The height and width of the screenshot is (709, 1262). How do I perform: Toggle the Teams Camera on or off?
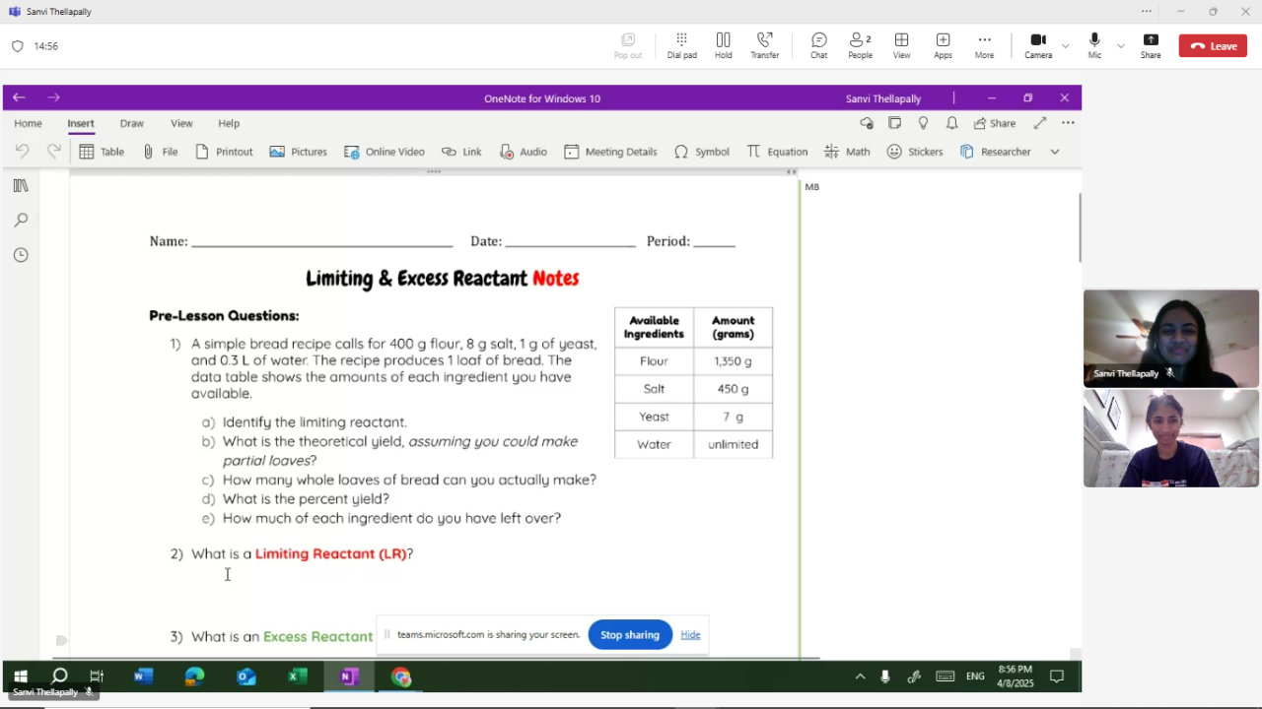coord(1037,45)
